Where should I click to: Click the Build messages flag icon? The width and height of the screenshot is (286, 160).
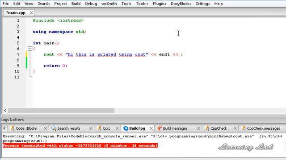point(160,128)
